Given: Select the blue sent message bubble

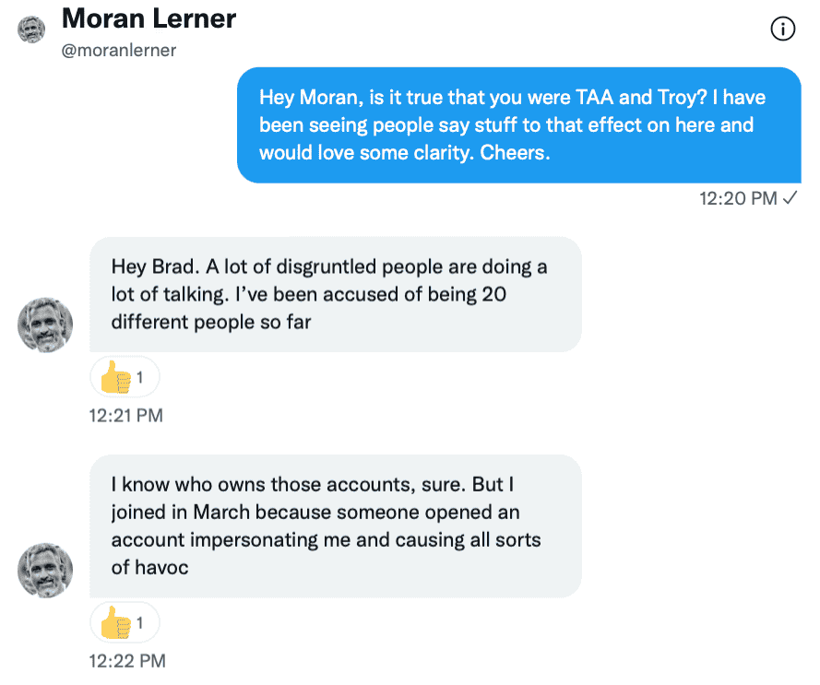Looking at the screenshot, I should point(518,125).
